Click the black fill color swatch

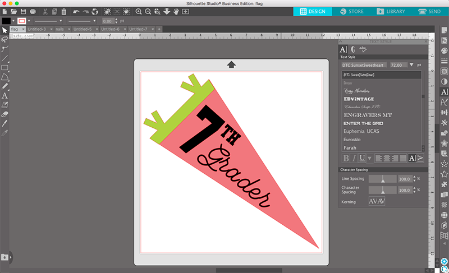point(6,21)
